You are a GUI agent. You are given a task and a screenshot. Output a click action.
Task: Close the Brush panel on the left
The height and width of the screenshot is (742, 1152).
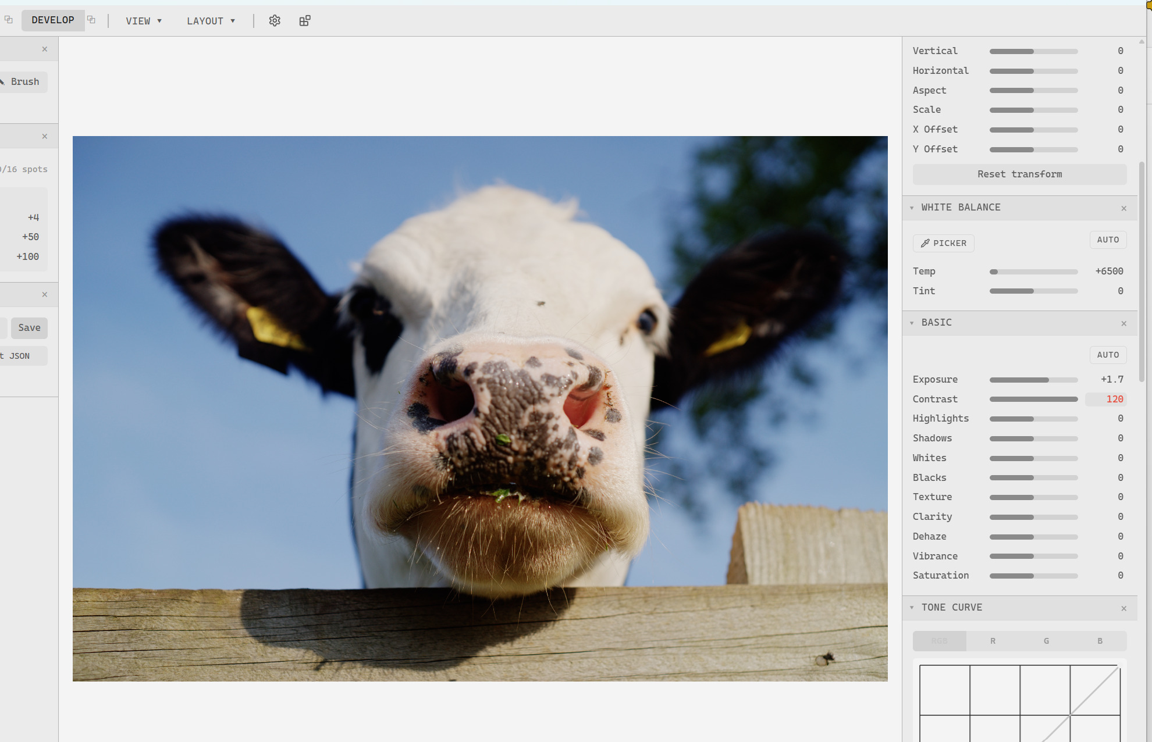45,49
